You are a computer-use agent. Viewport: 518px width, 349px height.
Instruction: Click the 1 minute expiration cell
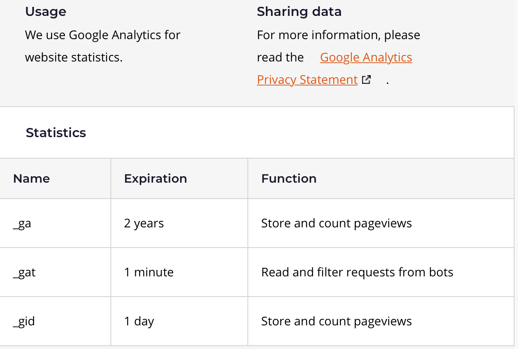click(179, 272)
